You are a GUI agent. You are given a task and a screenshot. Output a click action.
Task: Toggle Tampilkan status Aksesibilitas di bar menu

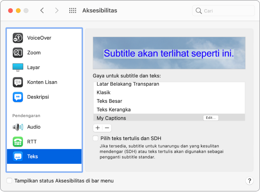tap(9, 181)
